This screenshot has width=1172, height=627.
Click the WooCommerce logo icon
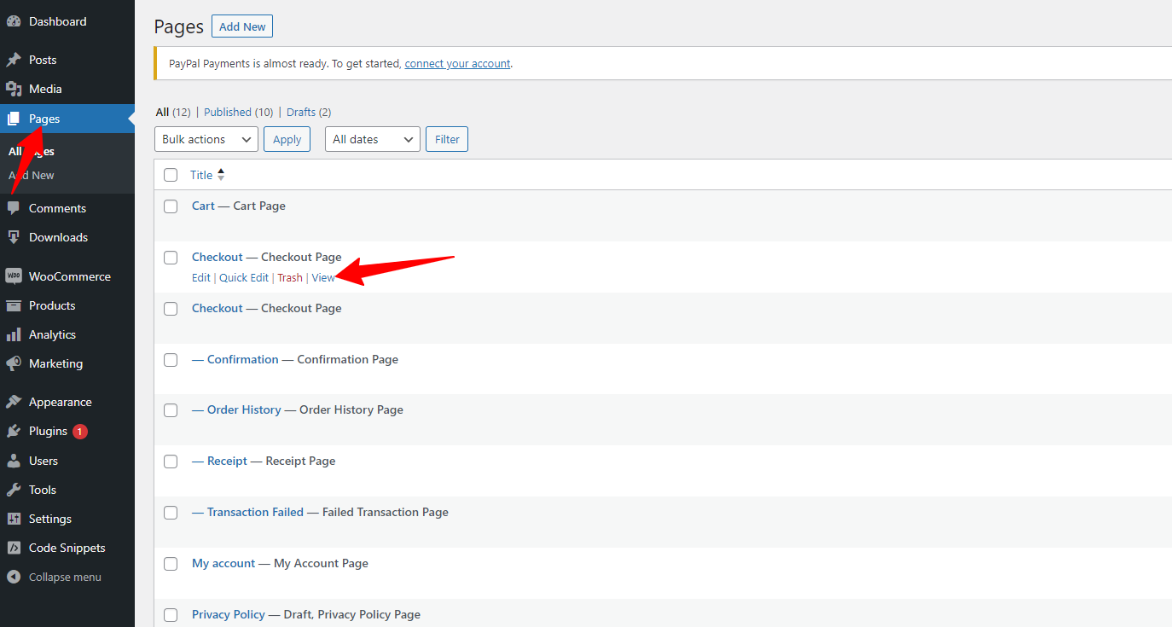click(14, 276)
